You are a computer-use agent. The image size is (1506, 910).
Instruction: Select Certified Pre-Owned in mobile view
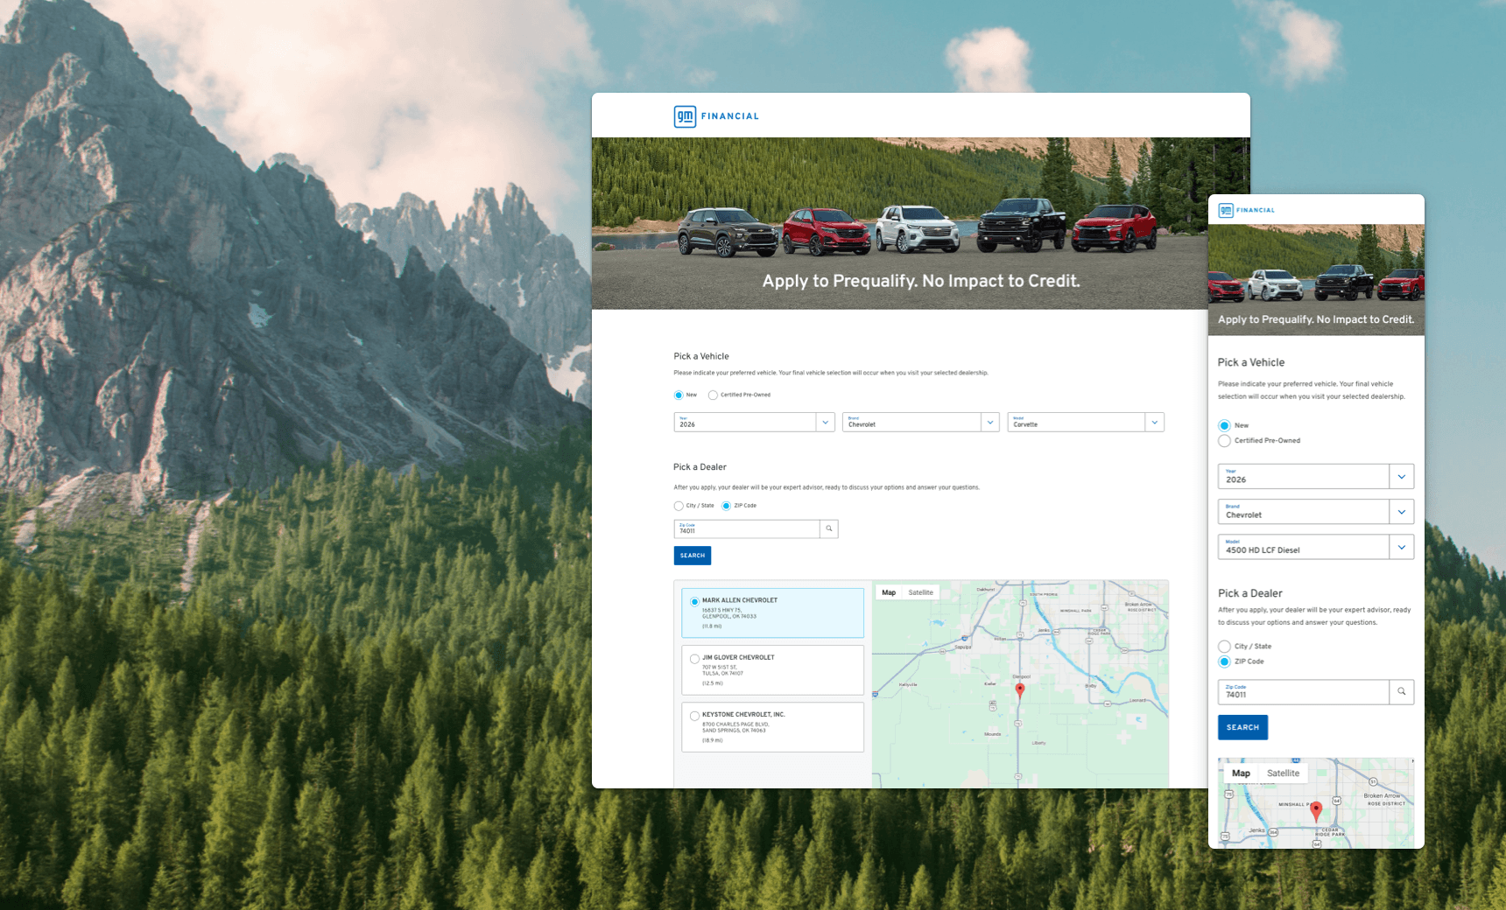(x=1224, y=440)
